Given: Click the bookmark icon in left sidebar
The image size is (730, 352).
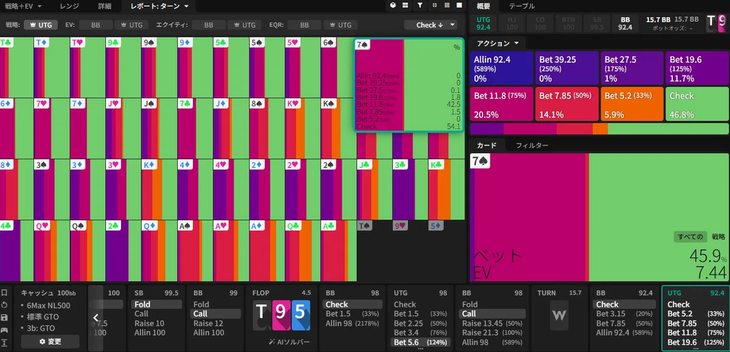Looking at the screenshot, I should (5, 293).
